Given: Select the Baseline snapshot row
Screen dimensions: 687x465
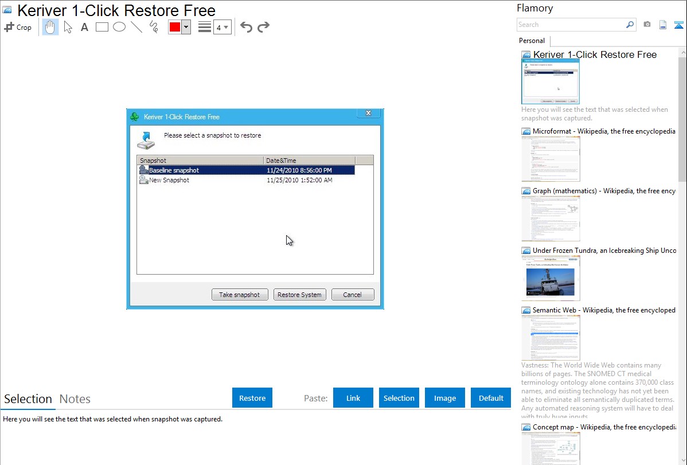Looking at the screenshot, I should (247, 170).
